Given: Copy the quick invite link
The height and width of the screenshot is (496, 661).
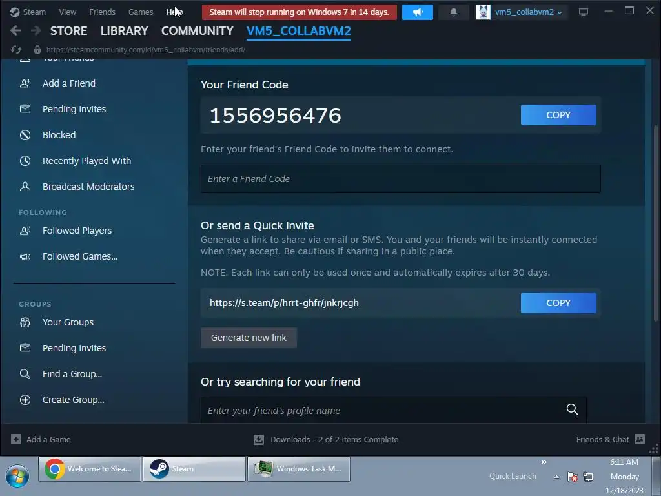Looking at the screenshot, I should pyautogui.click(x=558, y=303).
